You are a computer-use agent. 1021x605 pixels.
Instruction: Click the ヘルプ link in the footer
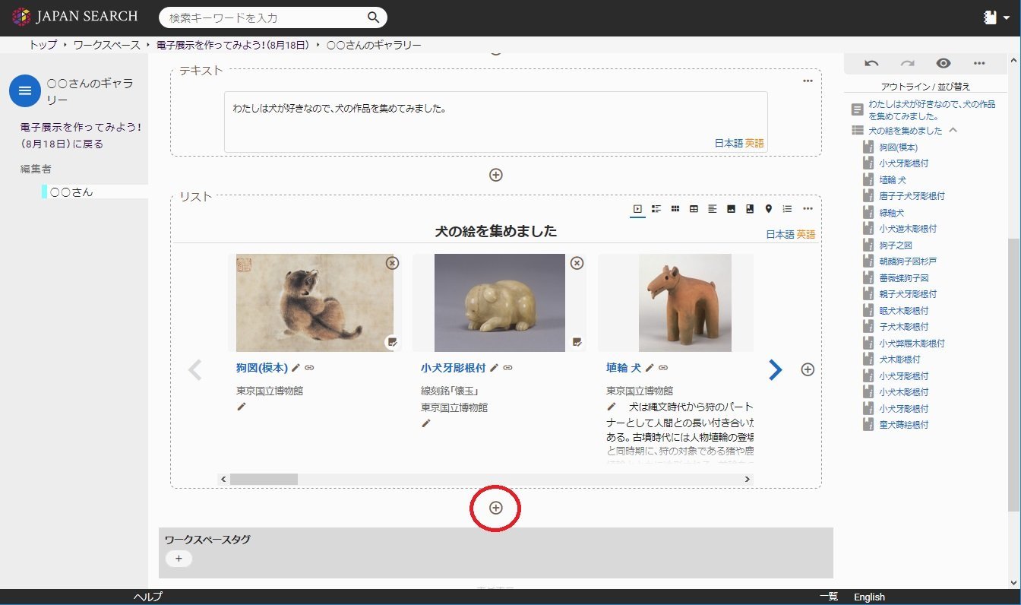(x=147, y=597)
